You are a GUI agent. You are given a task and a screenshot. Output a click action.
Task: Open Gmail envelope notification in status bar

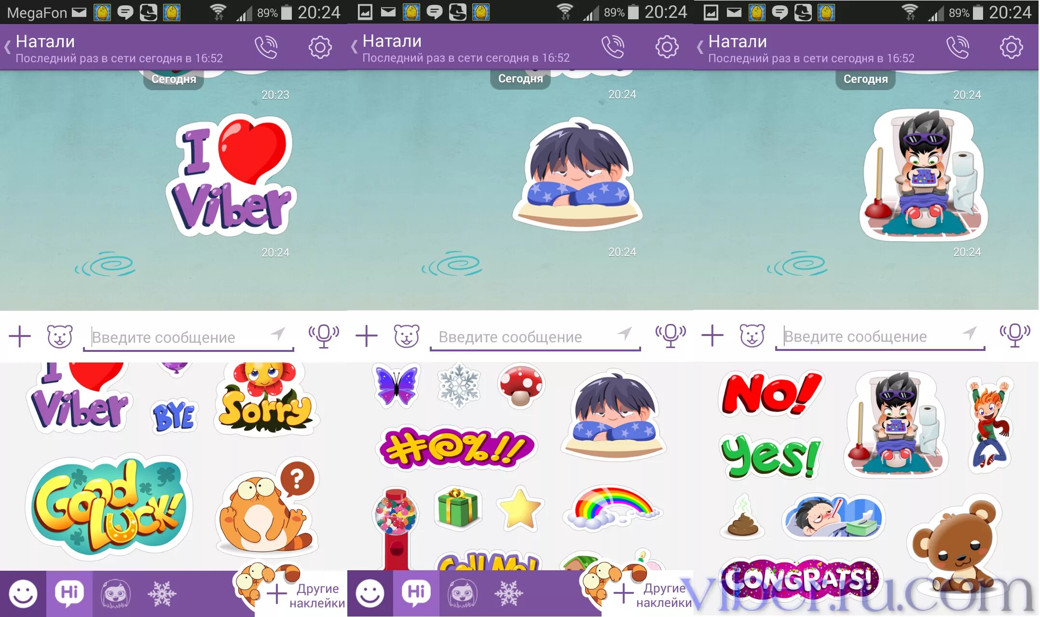tap(79, 12)
